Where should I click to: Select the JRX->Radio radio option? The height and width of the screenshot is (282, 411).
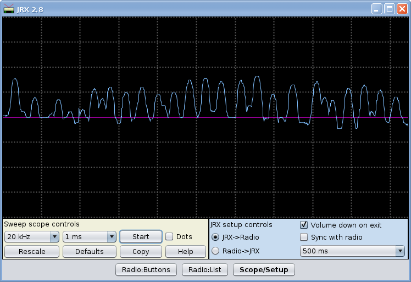[x=215, y=237]
